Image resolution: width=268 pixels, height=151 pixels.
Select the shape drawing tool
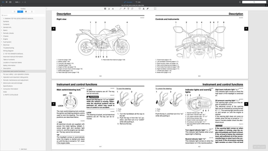pyautogui.click(x=132, y=9)
